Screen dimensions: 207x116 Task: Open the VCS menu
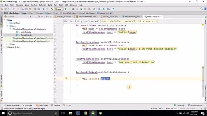pos(67,5)
